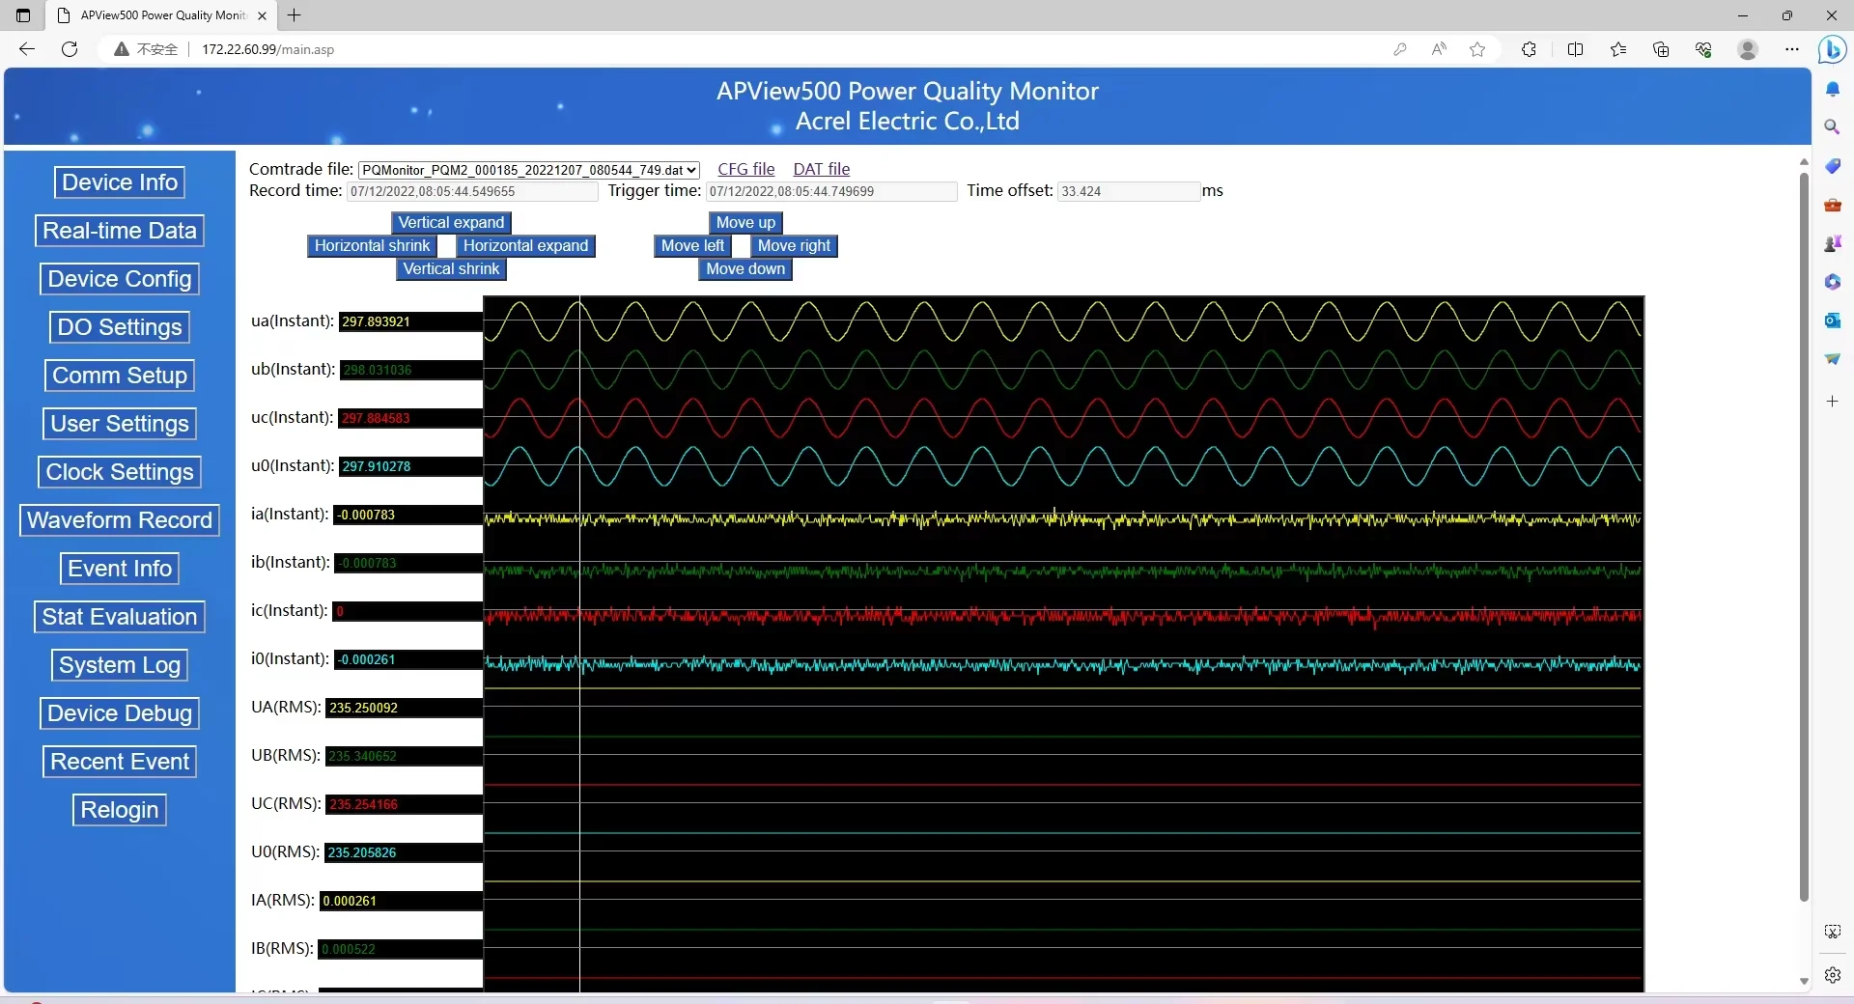Open the split screen icon
The width and height of the screenshot is (1854, 1004).
point(1575,49)
